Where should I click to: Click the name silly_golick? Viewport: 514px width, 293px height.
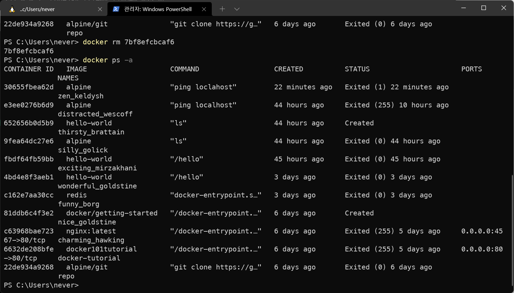(83, 150)
